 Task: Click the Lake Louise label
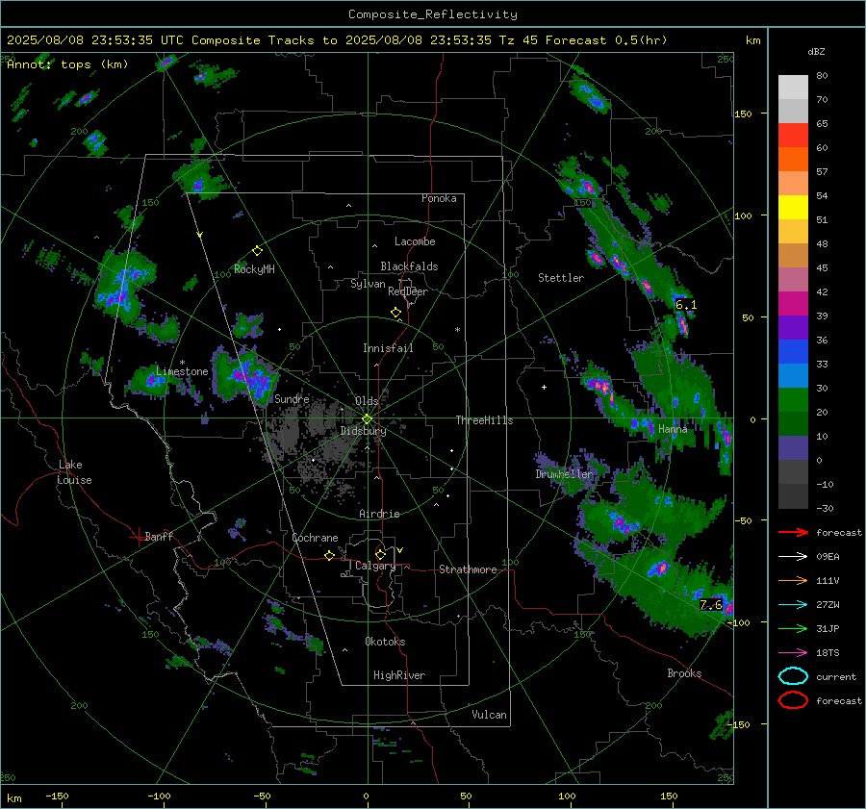[74, 472]
